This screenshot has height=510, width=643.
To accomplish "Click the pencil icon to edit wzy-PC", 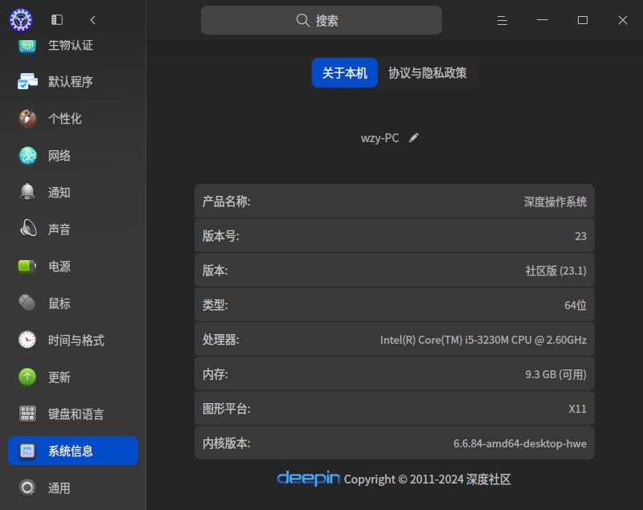I will click(x=414, y=137).
